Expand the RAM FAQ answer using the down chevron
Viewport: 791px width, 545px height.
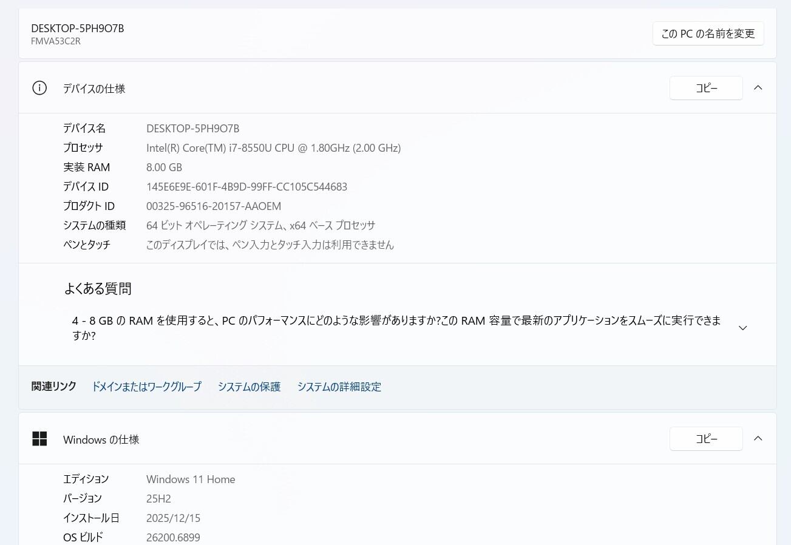pos(742,328)
